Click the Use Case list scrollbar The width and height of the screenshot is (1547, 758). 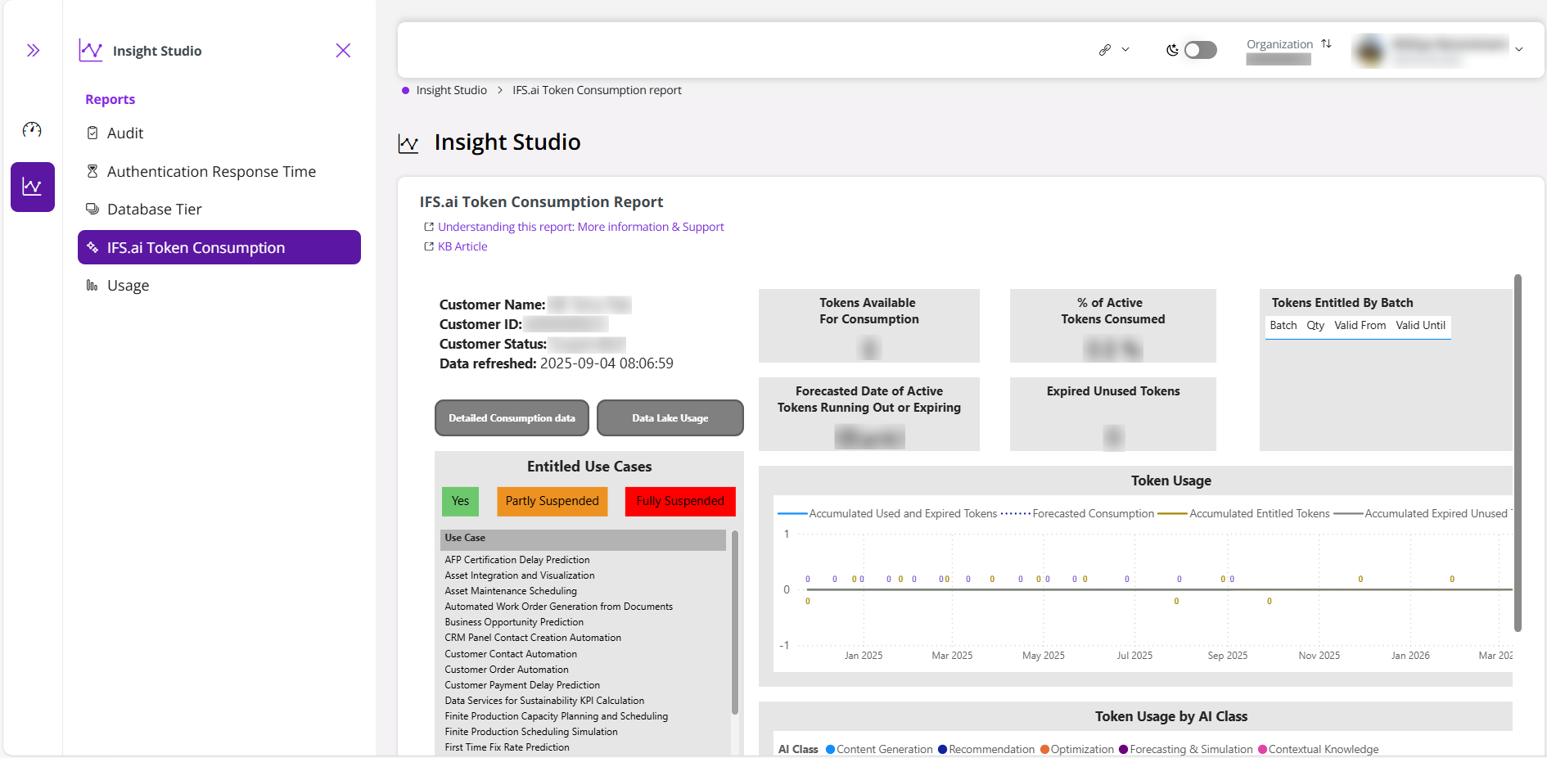[x=734, y=622]
